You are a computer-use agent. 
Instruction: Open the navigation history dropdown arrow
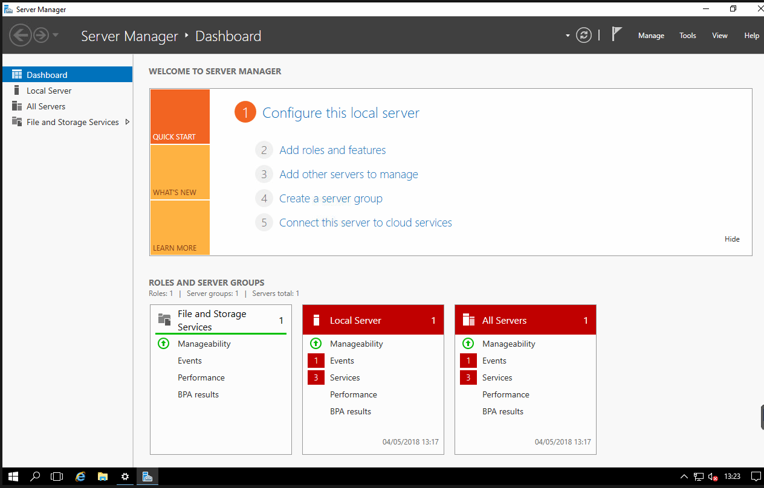(x=56, y=35)
